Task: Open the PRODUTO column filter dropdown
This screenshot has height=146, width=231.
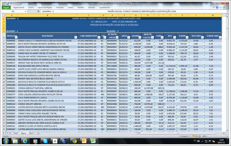Action: 16,37
